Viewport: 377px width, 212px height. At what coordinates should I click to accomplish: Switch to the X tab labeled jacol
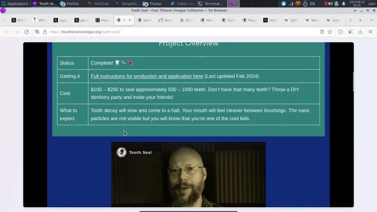pos(82,20)
